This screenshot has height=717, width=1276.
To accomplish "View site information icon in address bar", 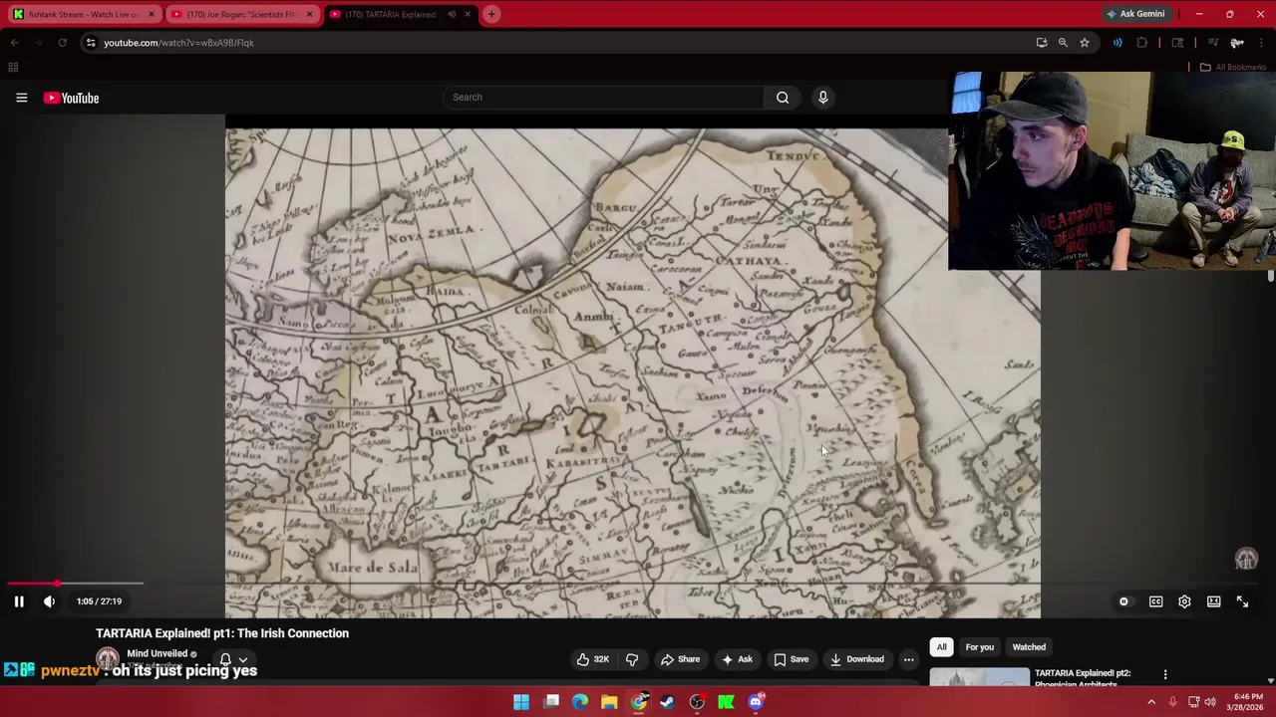I will (91, 43).
